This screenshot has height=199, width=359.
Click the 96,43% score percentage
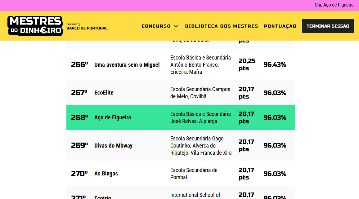(x=275, y=65)
